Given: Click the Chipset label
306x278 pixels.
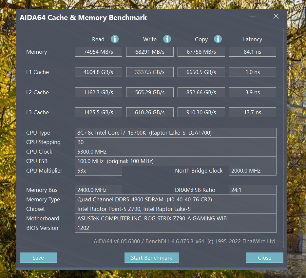Looking at the screenshot, I should (x=35, y=209).
